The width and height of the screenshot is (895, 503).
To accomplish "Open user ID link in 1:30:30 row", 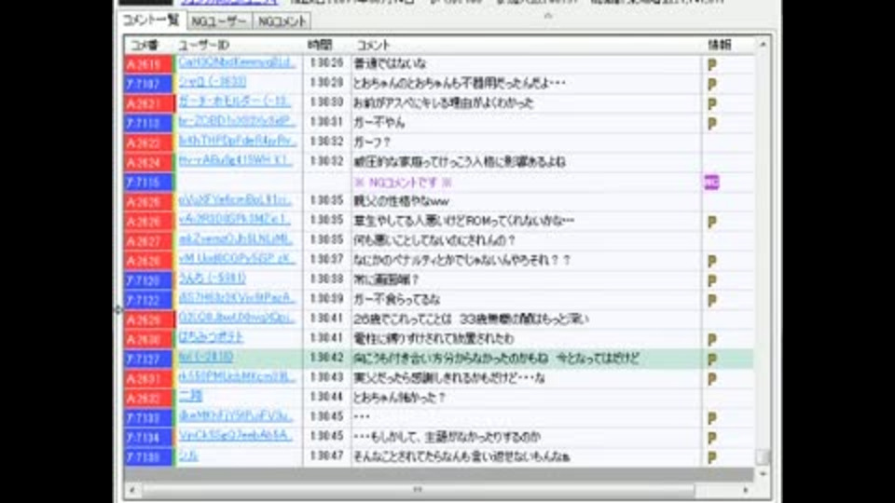I will click(235, 102).
